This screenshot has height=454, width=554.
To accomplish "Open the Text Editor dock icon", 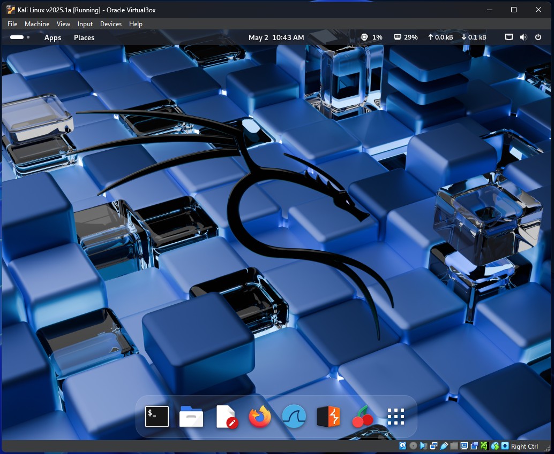I will pos(226,417).
